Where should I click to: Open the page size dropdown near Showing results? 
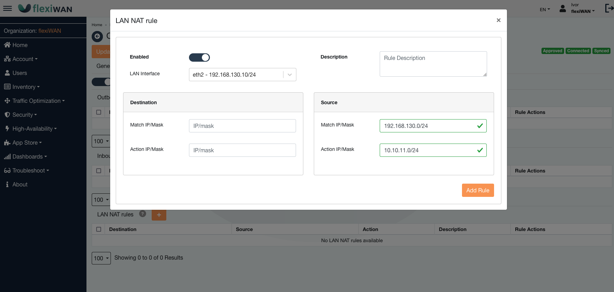[x=101, y=258]
